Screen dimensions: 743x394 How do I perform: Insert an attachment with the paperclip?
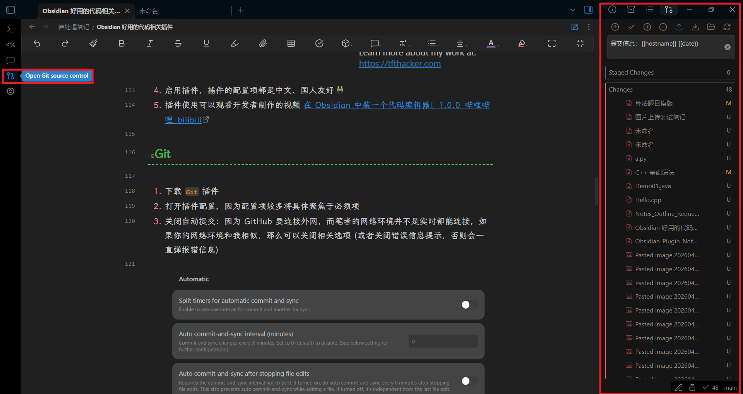click(x=263, y=44)
